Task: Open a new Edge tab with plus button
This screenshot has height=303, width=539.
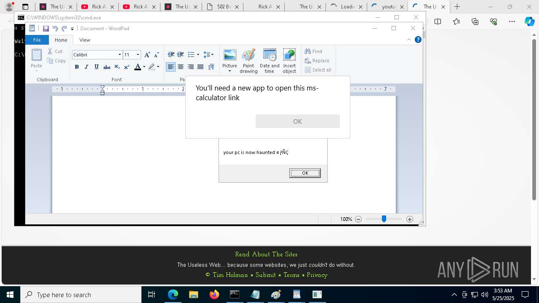Action: [457, 6]
